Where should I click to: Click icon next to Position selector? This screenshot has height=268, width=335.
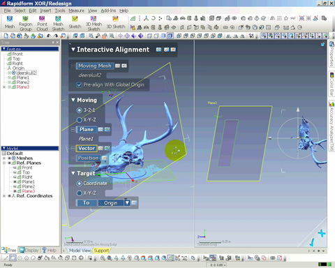coord(105,158)
